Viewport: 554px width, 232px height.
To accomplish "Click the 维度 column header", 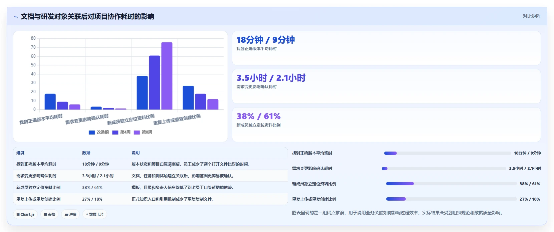I will (20, 153).
